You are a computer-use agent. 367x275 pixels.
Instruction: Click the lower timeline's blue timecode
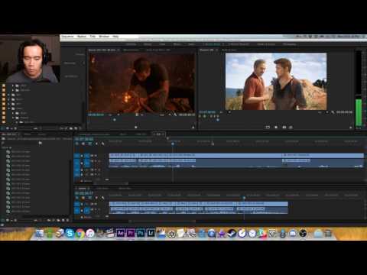(x=84, y=193)
